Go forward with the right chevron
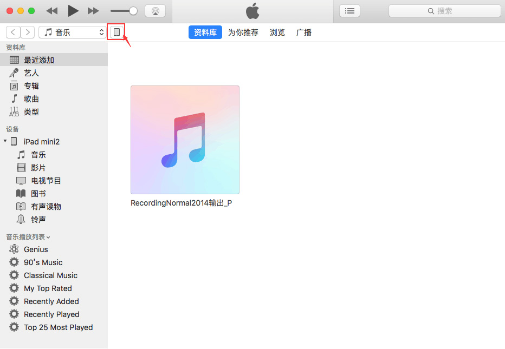The image size is (505, 349). (x=28, y=32)
